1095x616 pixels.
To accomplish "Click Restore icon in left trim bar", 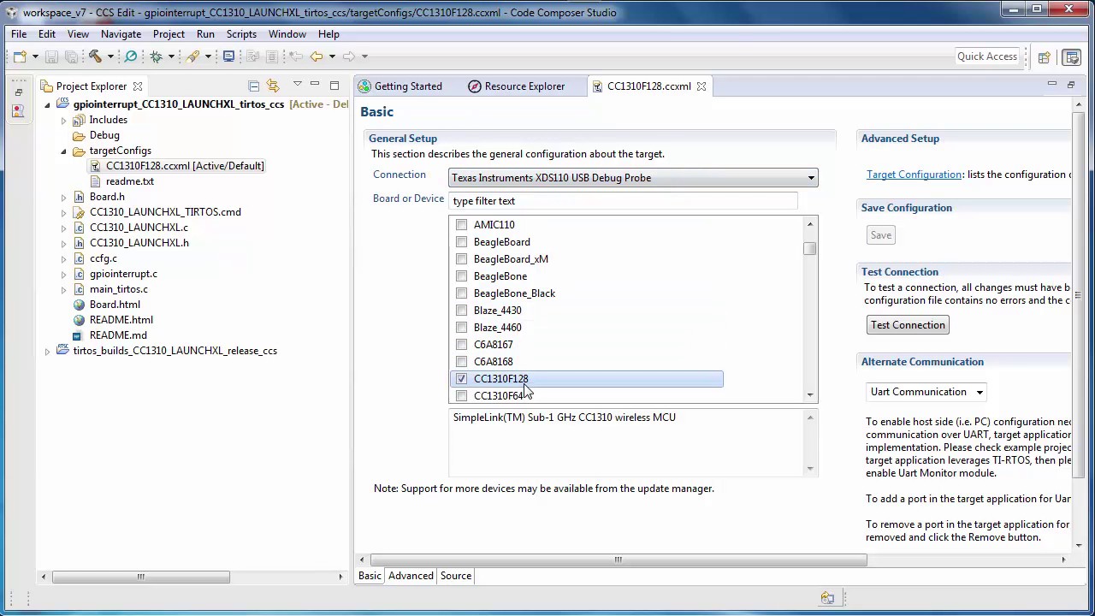I will click(19, 92).
